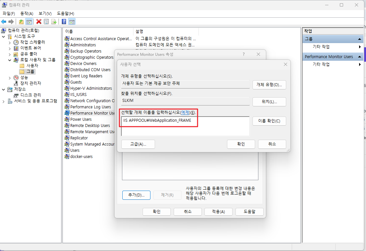The height and width of the screenshot is (251, 366).
Task: Click the 이름 확인(C) button
Action: pos(269,121)
